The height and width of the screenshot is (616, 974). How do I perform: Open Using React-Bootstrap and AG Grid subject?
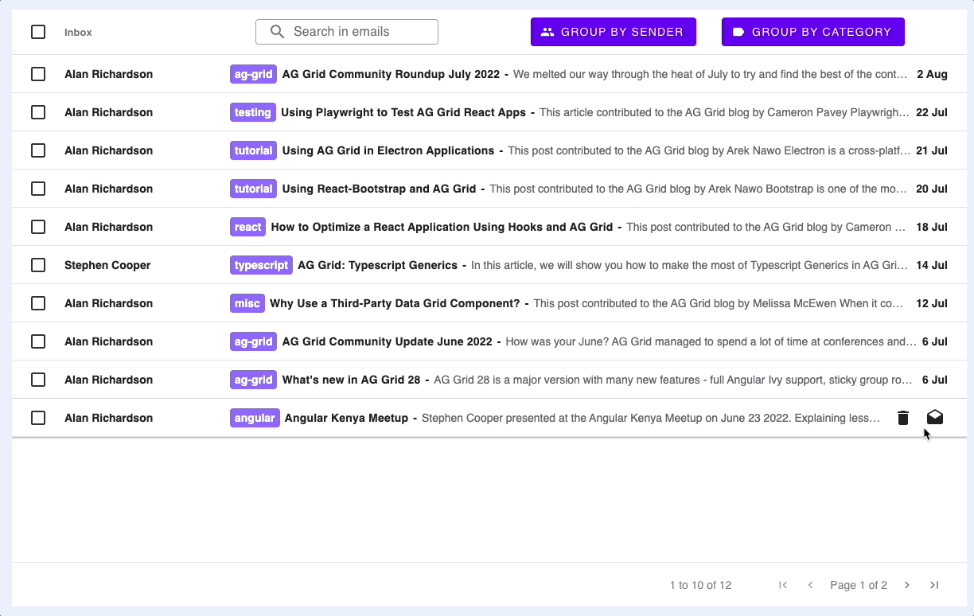[379, 189]
